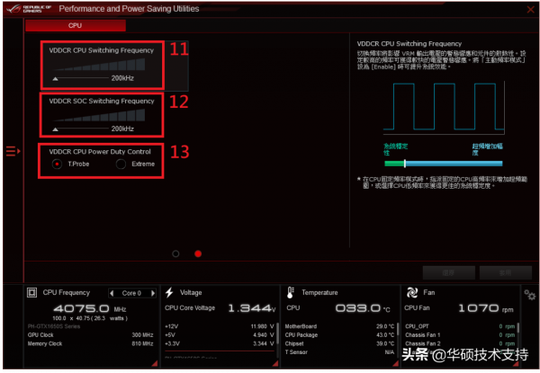Click the T Sensor row
Image resolution: width=540 pixels, height=373 pixels.
click(339, 352)
